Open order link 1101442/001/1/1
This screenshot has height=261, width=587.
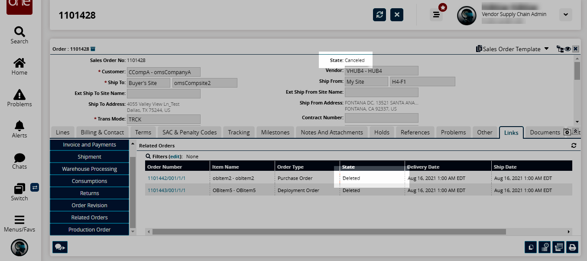(x=166, y=178)
